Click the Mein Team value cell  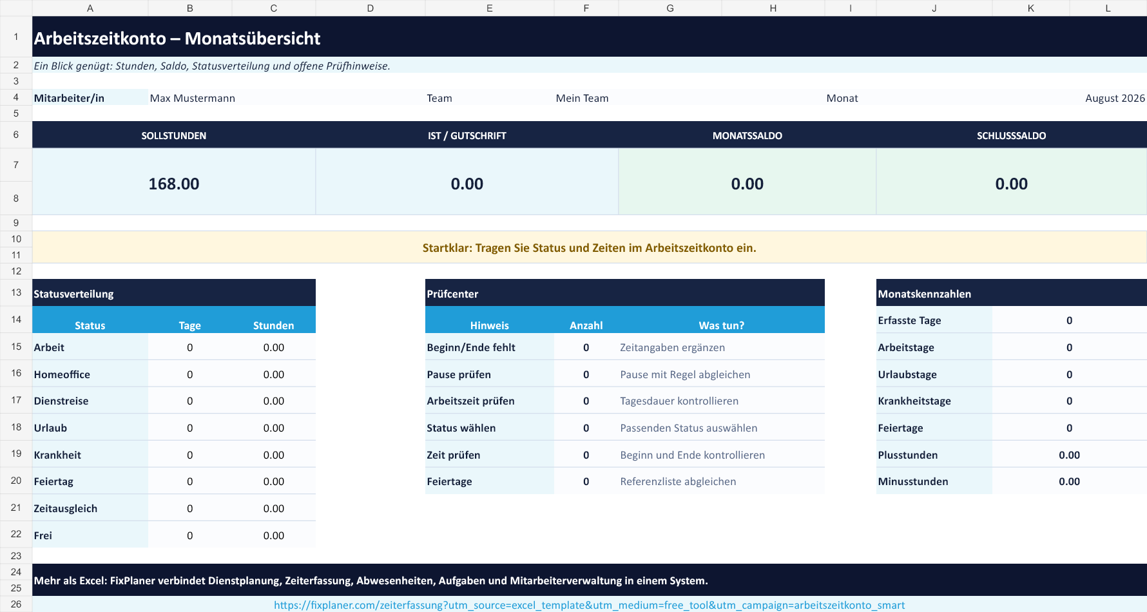pos(689,98)
